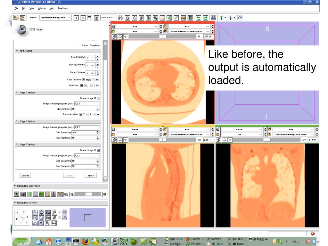The width and height of the screenshot is (328, 246).
Task: Toggle the Enable Stage 2 checkbox
Action: (x=98, y=150)
